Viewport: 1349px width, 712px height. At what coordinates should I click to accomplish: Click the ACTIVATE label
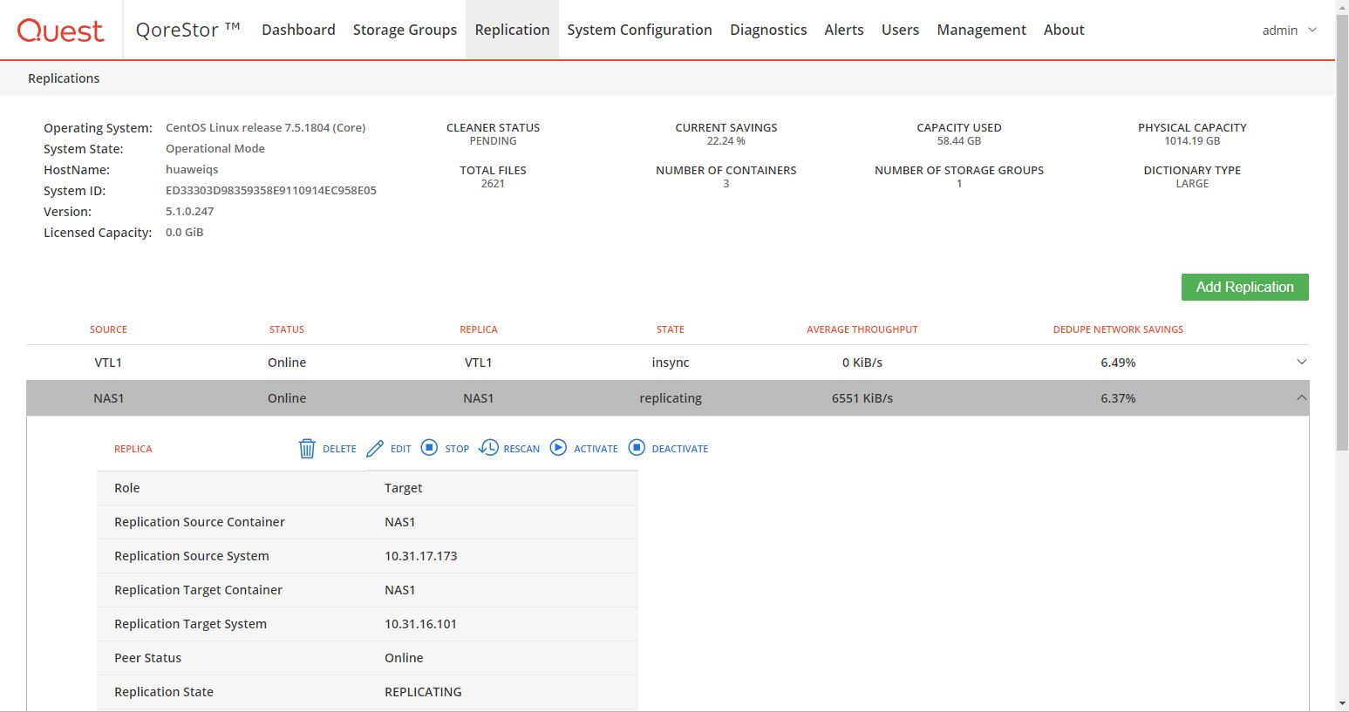coord(596,449)
